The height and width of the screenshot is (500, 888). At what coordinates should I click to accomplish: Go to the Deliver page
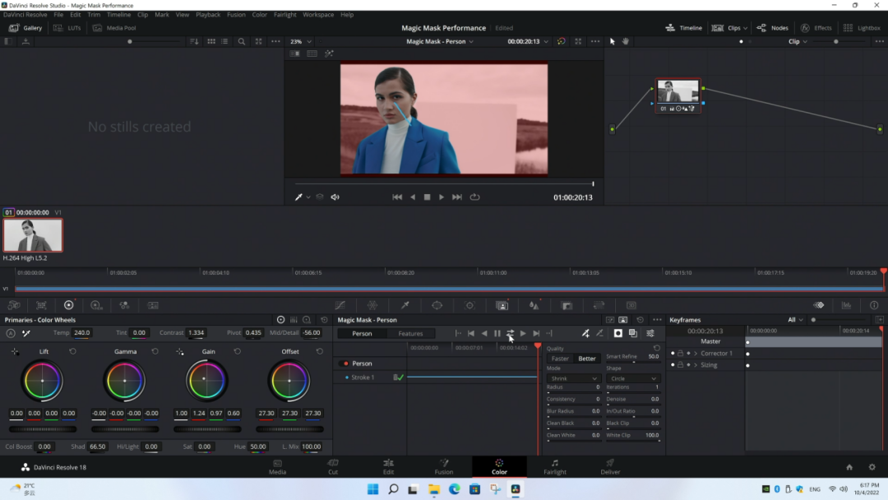coord(610,466)
